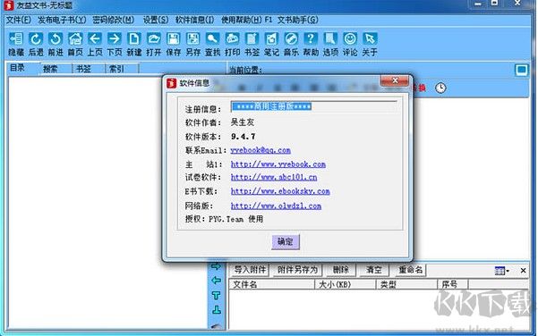Close the 软件信息 dialog
This screenshot has width=538, height=336.
pyautogui.click(x=395, y=80)
